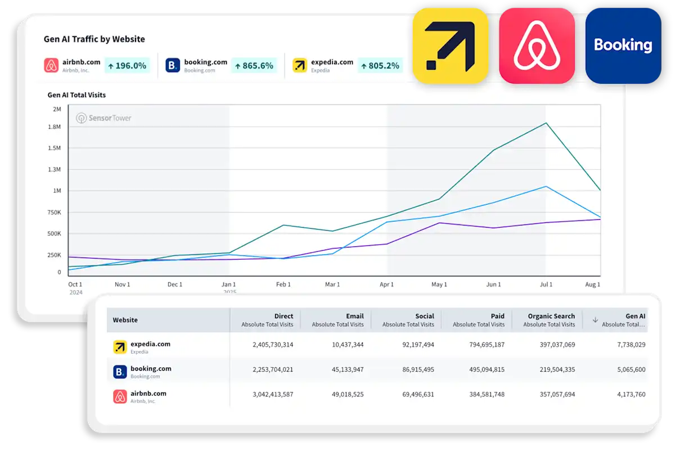Image resolution: width=675 pixels, height=451 pixels.
Task: Click Booking email visits 45,133,947
Action: click(x=347, y=369)
